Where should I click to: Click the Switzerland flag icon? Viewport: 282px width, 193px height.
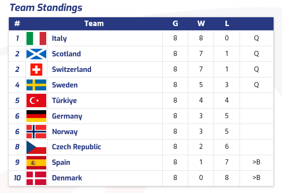(36, 69)
